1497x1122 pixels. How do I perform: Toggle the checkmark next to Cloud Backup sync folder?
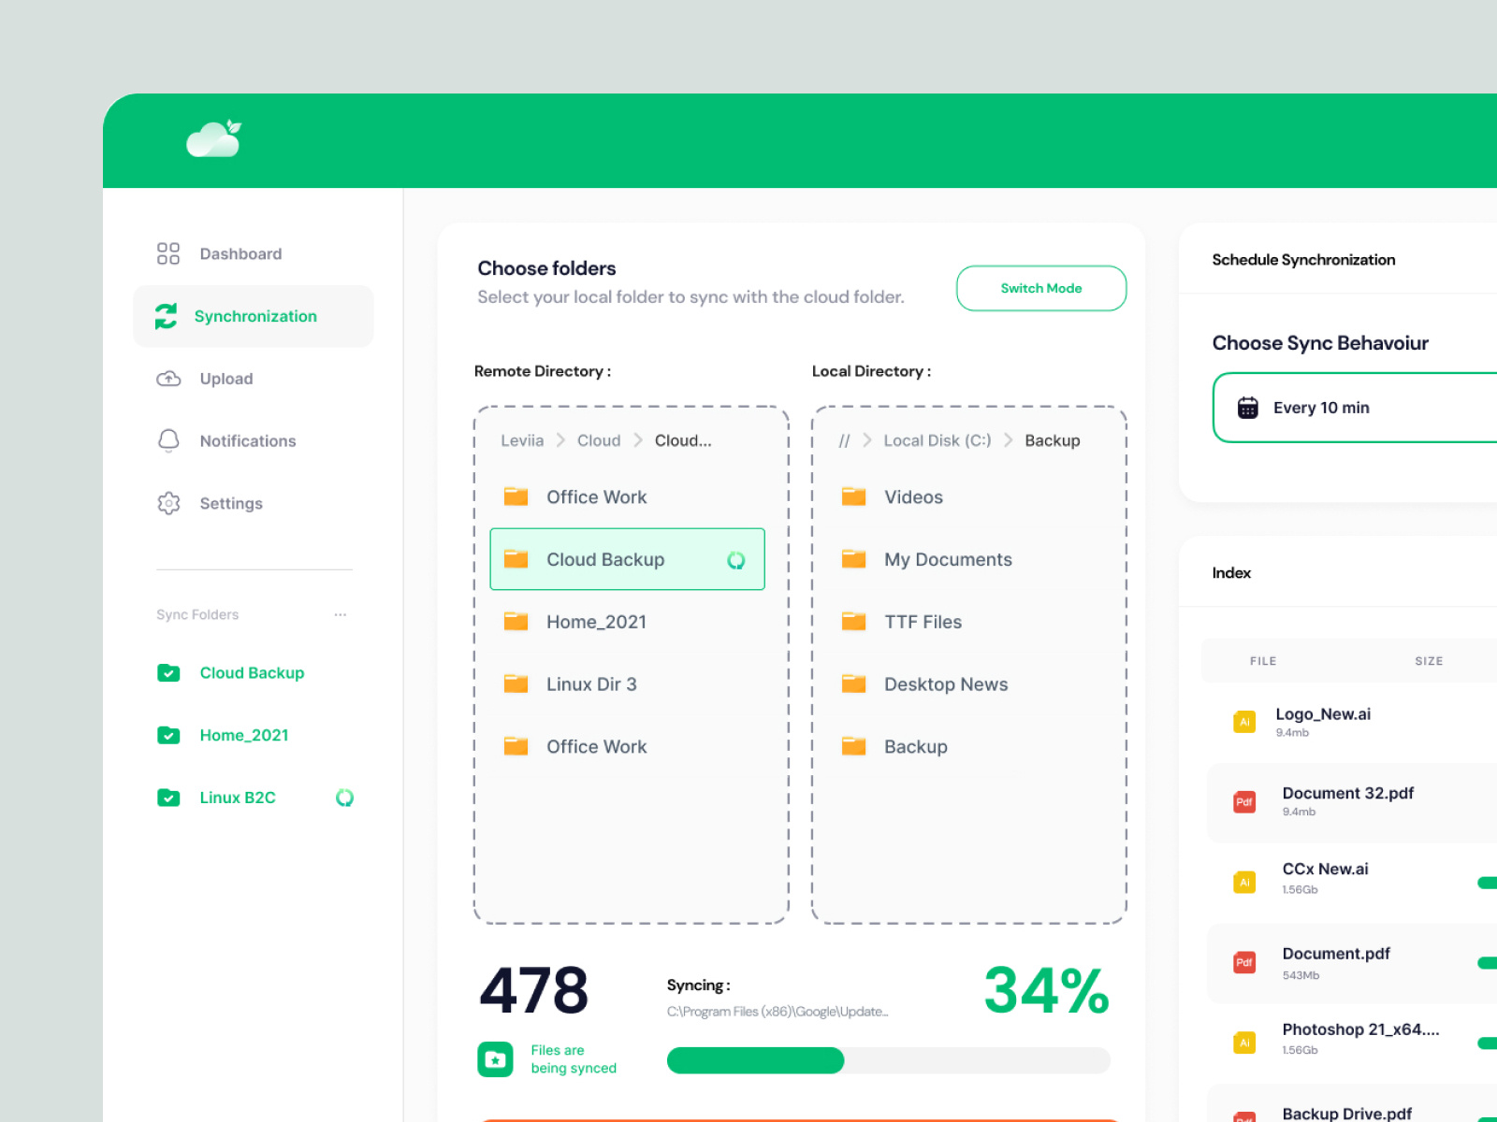168,672
